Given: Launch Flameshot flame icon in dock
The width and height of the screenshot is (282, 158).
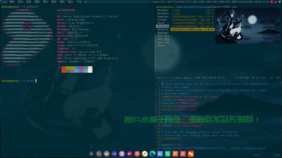Looking at the screenshot, I should tap(129, 154).
